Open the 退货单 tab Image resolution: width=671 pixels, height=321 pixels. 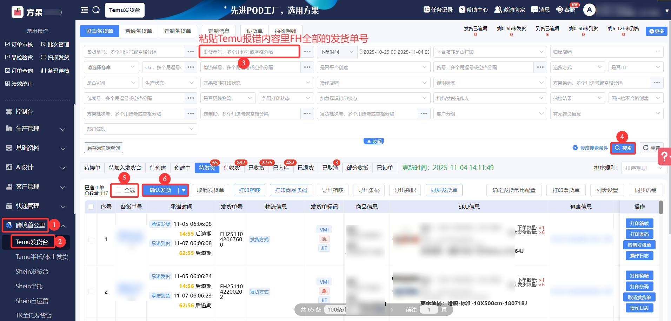pos(254,31)
